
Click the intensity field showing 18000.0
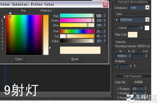[122, 56]
